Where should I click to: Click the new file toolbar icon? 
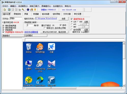(x=5, y=10)
